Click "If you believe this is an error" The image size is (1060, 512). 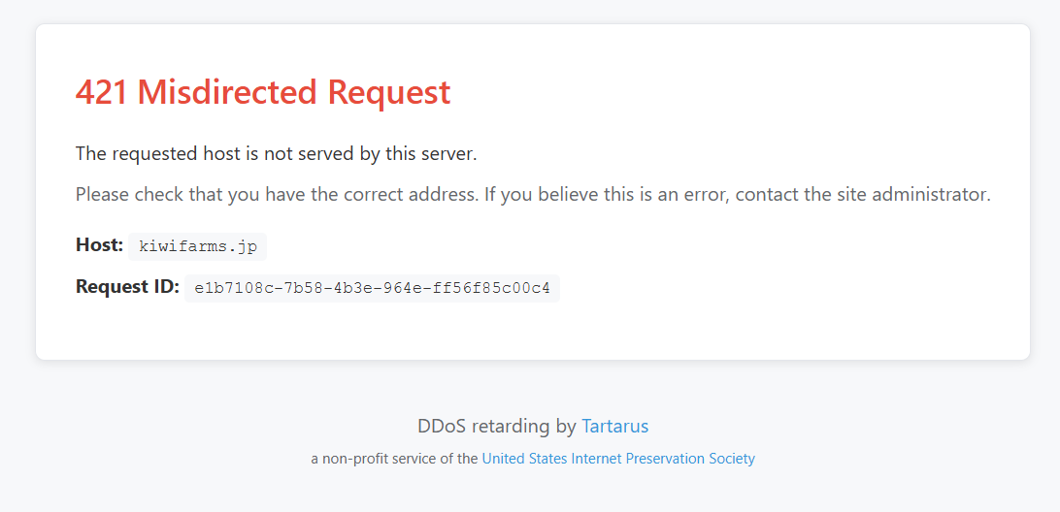tap(605, 194)
